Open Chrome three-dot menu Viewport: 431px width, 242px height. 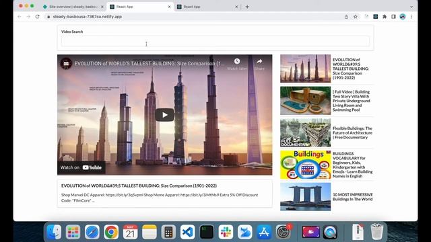tap(411, 17)
